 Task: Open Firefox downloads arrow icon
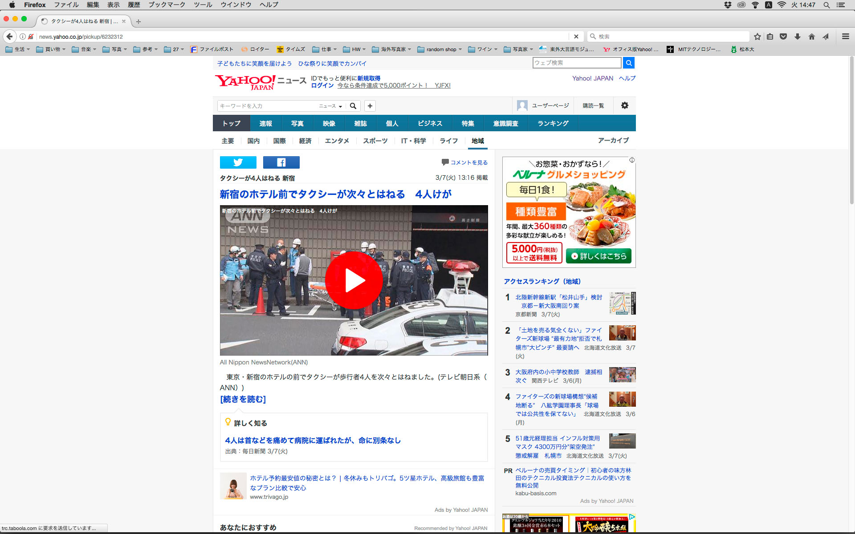(797, 36)
